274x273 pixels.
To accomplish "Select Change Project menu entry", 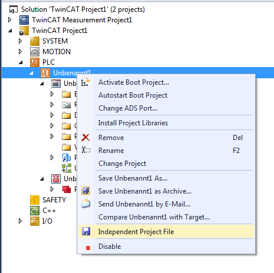I will point(166,164).
